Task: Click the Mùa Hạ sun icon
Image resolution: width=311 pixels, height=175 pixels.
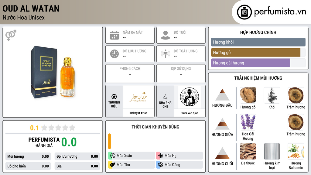Action: point(161,156)
